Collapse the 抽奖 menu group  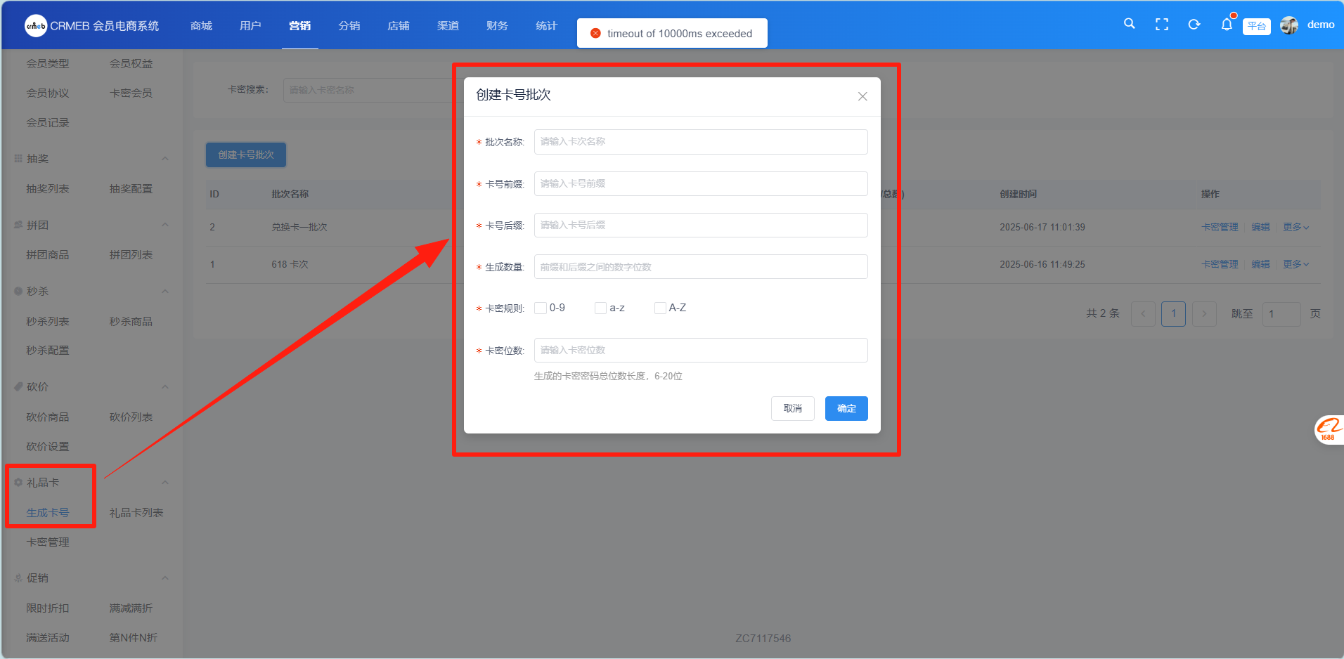[x=165, y=159]
